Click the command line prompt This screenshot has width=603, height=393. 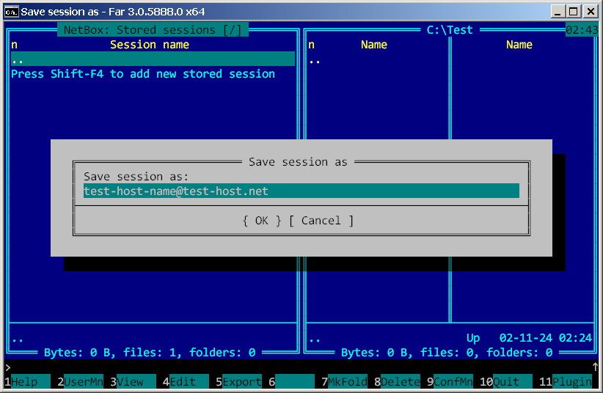7,367
